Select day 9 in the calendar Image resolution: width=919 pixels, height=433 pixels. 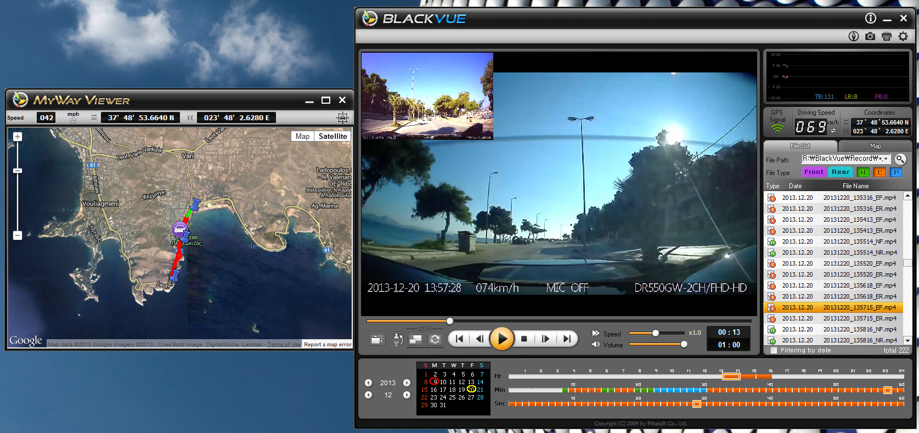point(434,382)
